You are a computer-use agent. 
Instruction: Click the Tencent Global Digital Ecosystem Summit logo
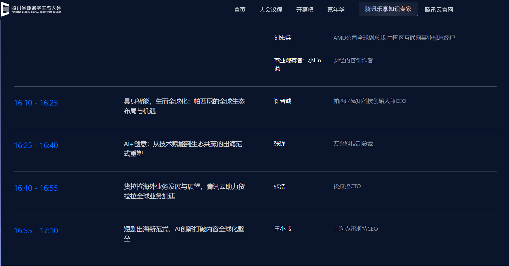[x=31, y=9]
